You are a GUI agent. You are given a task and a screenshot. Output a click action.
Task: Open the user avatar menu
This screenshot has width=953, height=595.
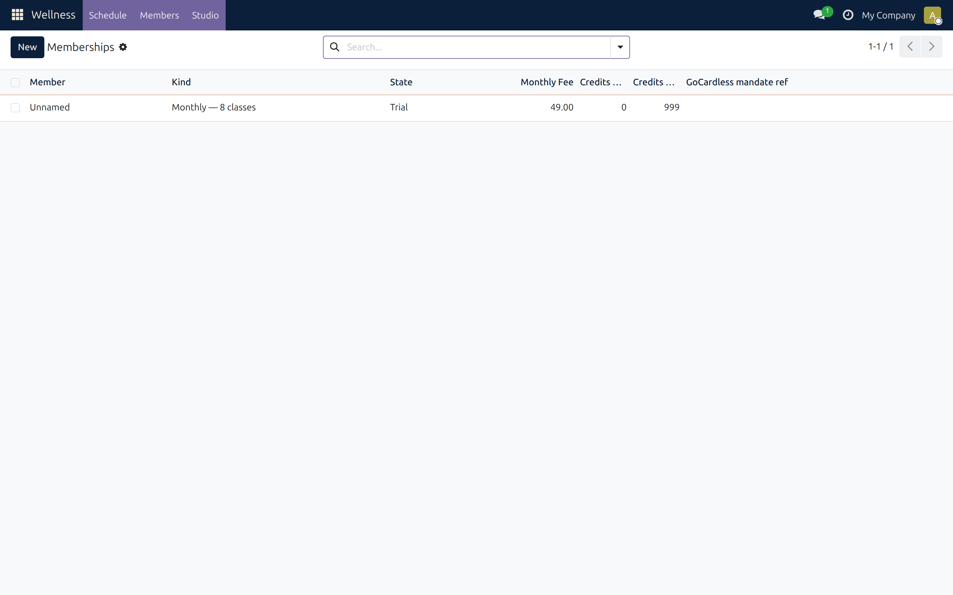click(932, 15)
